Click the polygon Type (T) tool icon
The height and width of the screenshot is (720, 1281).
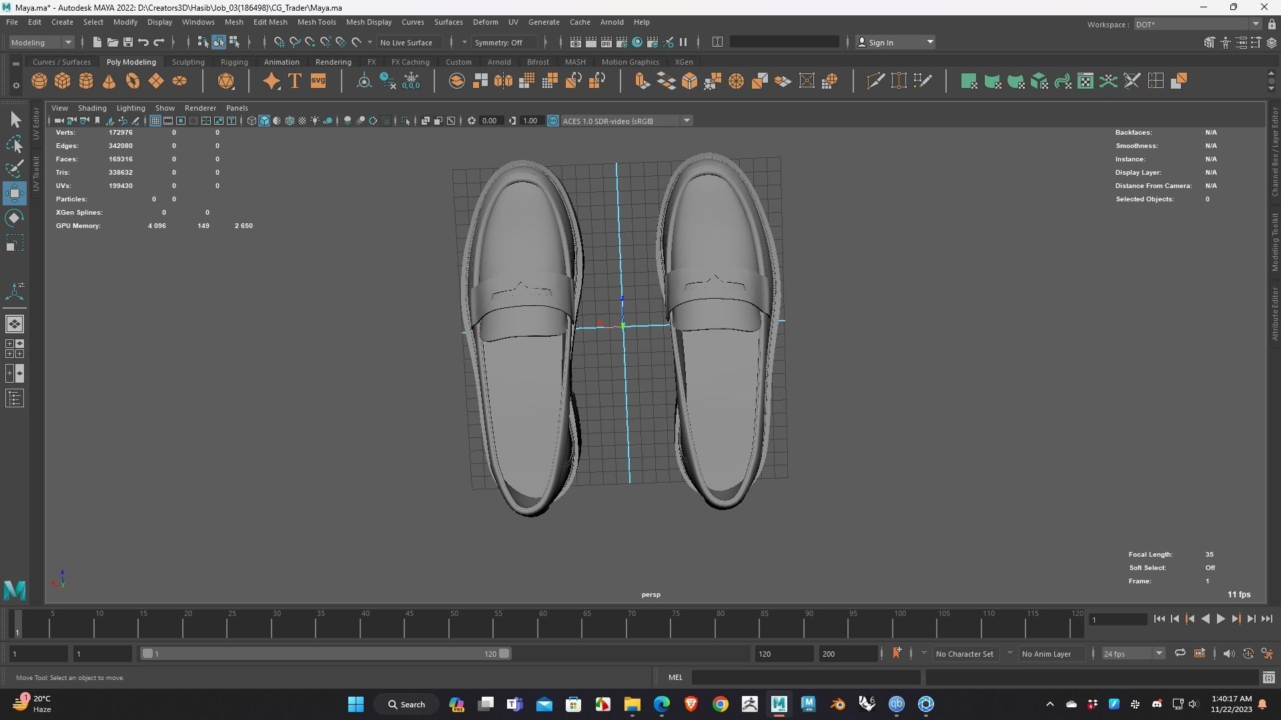pos(295,81)
